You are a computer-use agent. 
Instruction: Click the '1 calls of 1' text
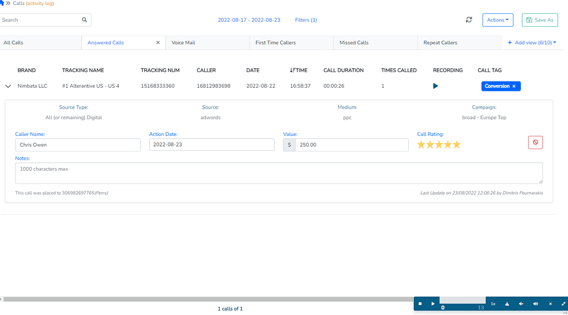pos(230,309)
